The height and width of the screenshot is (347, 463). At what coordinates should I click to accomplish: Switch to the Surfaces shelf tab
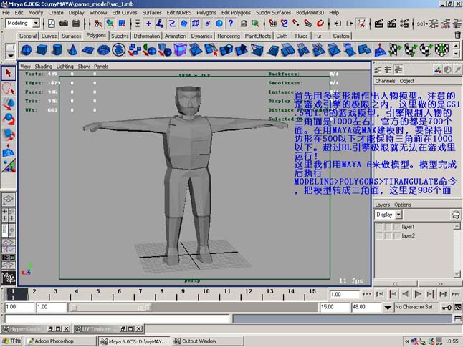(x=71, y=36)
